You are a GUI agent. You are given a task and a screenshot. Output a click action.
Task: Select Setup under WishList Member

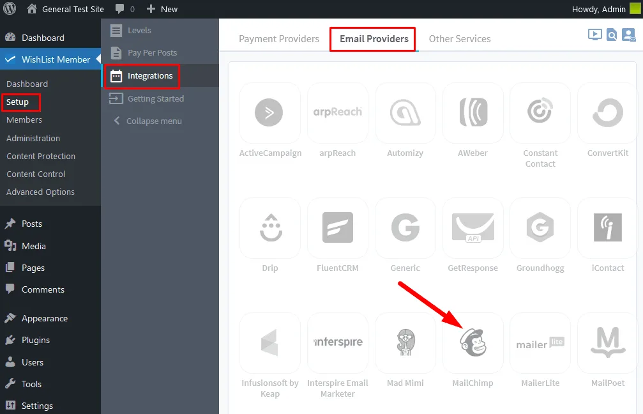point(18,102)
